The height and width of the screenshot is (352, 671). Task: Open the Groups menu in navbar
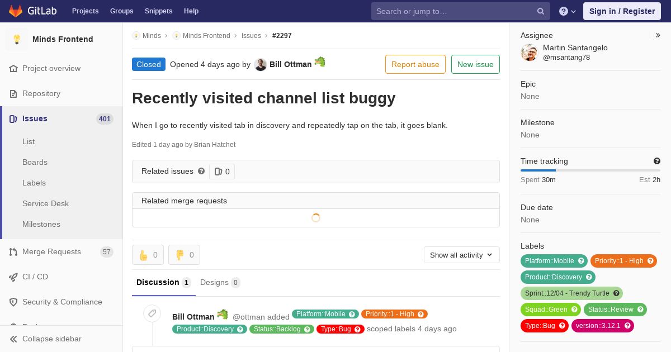click(x=121, y=11)
